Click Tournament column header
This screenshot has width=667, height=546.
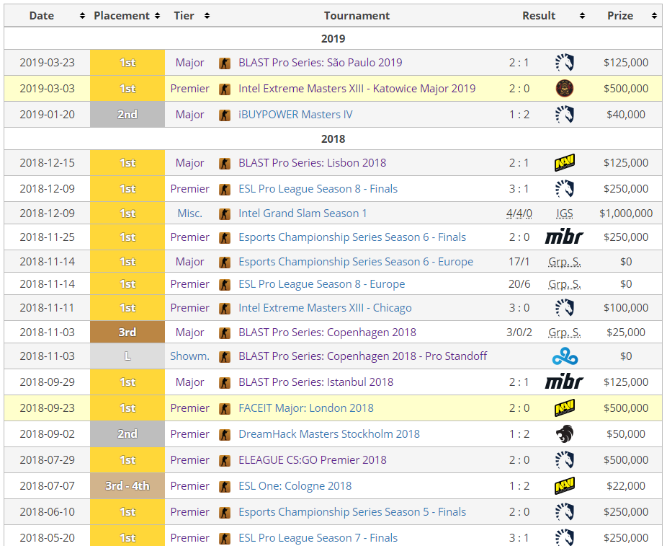tap(357, 16)
